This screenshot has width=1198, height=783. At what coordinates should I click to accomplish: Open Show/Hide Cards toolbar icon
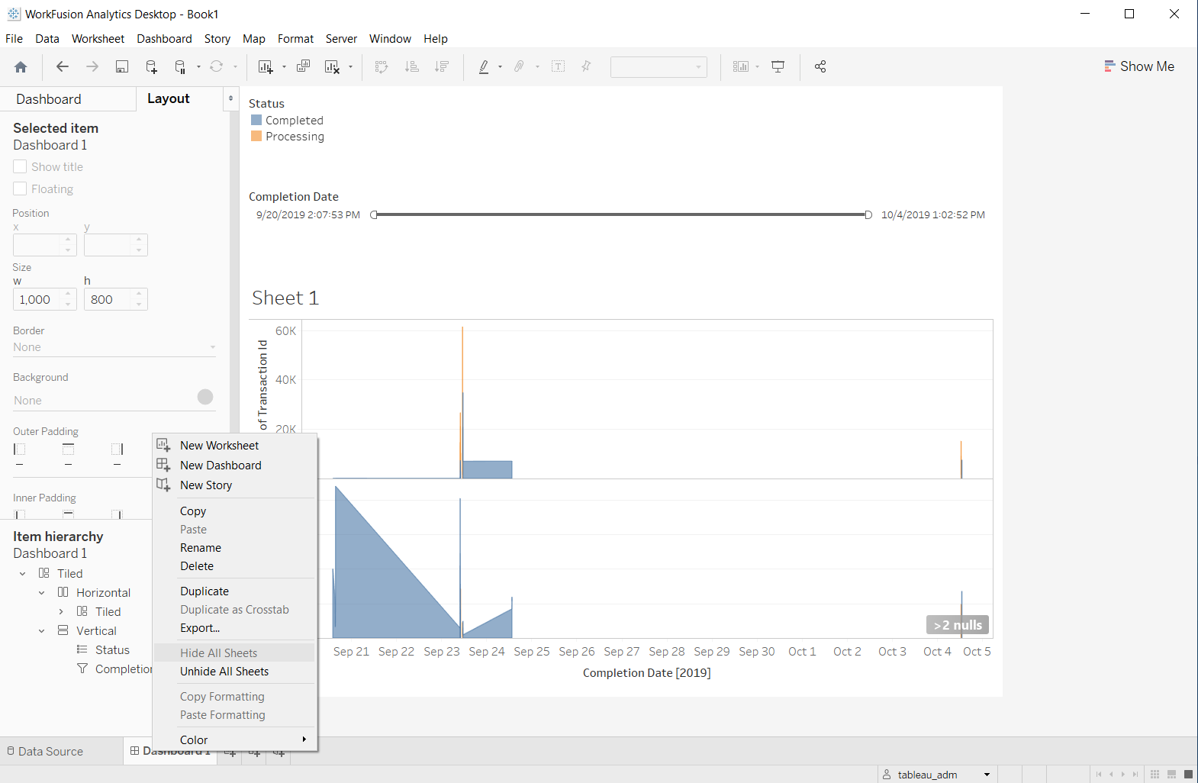741,66
